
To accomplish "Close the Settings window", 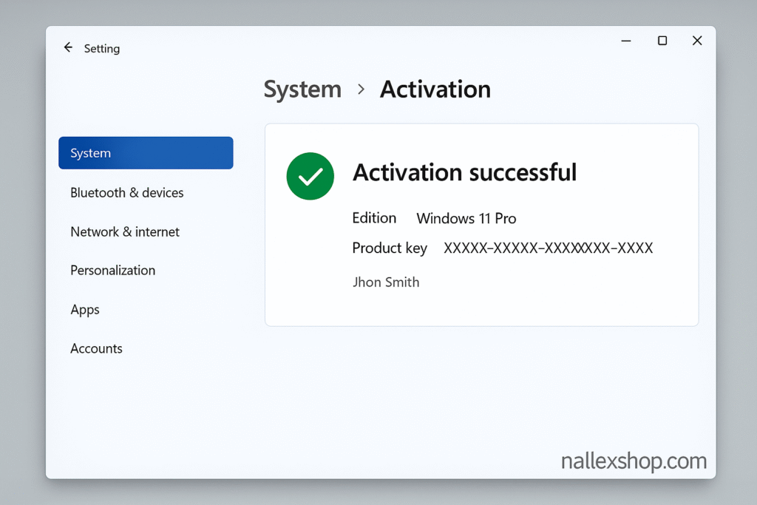I will pyautogui.click(x=696, y=41).
